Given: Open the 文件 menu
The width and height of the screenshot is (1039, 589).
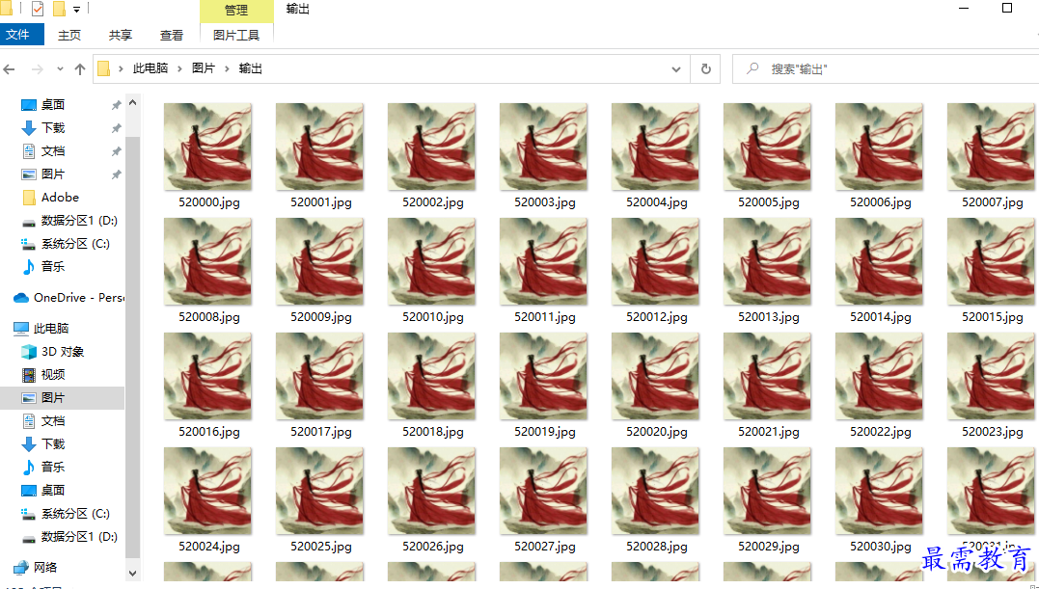Looking at the screenshot, I should click(22, 35).
